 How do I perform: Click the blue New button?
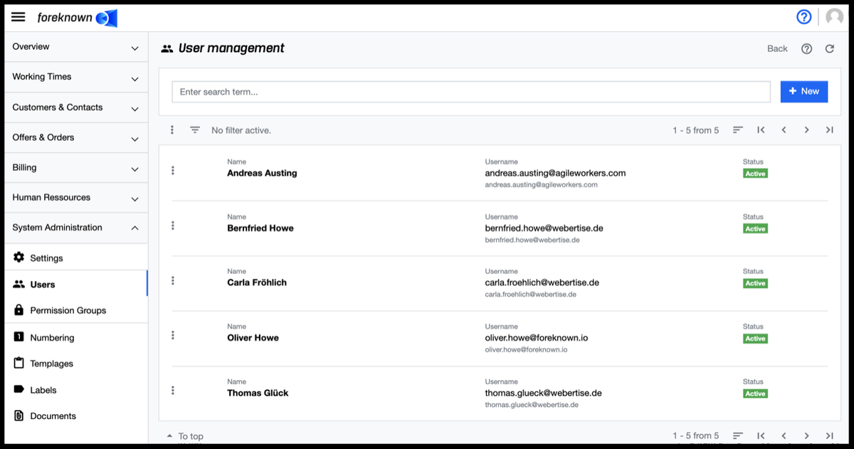(803, 92)
